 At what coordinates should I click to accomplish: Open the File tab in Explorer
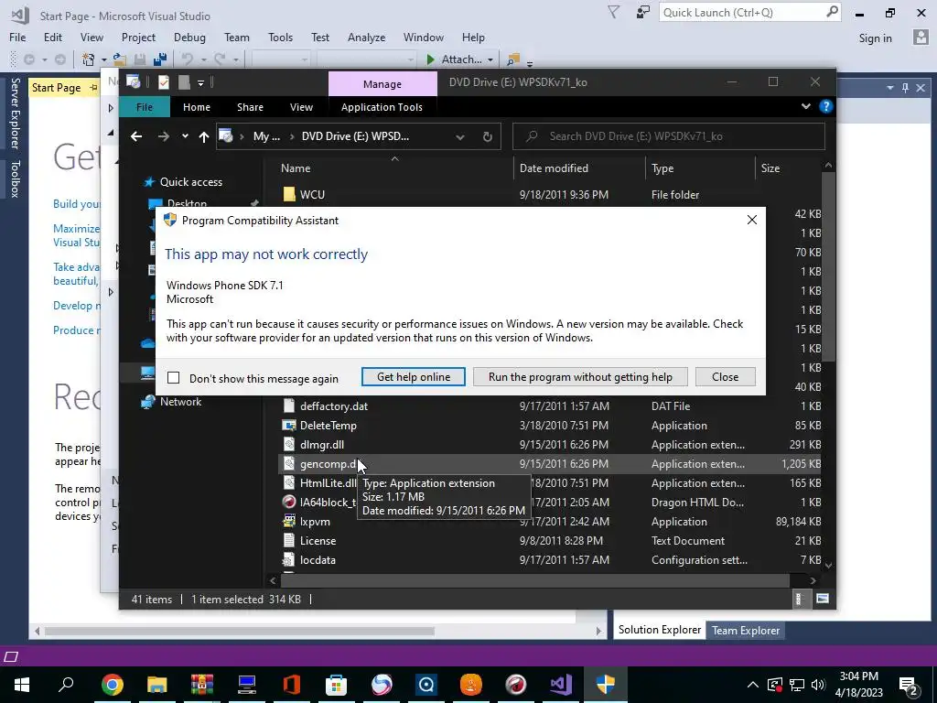145,107
